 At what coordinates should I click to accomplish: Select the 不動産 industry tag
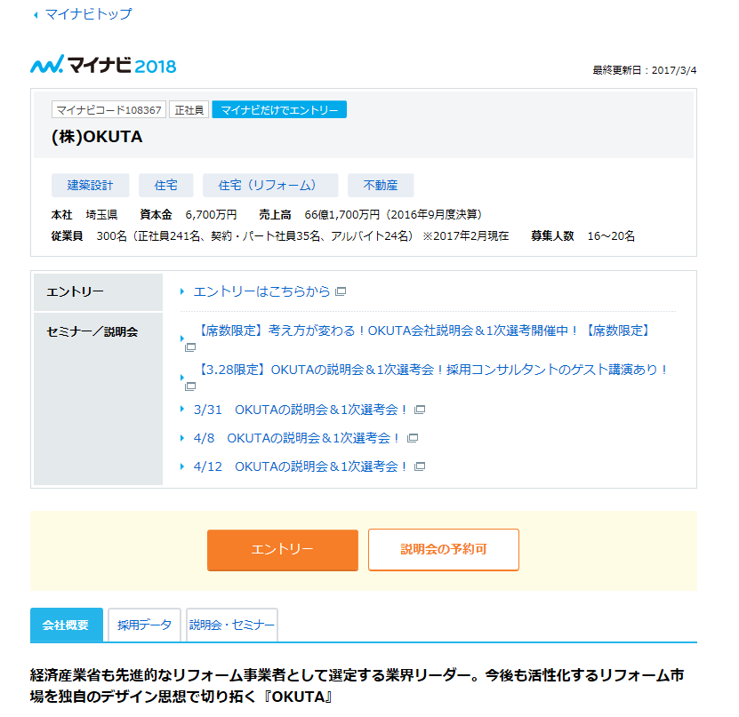(x=380, y=186)
